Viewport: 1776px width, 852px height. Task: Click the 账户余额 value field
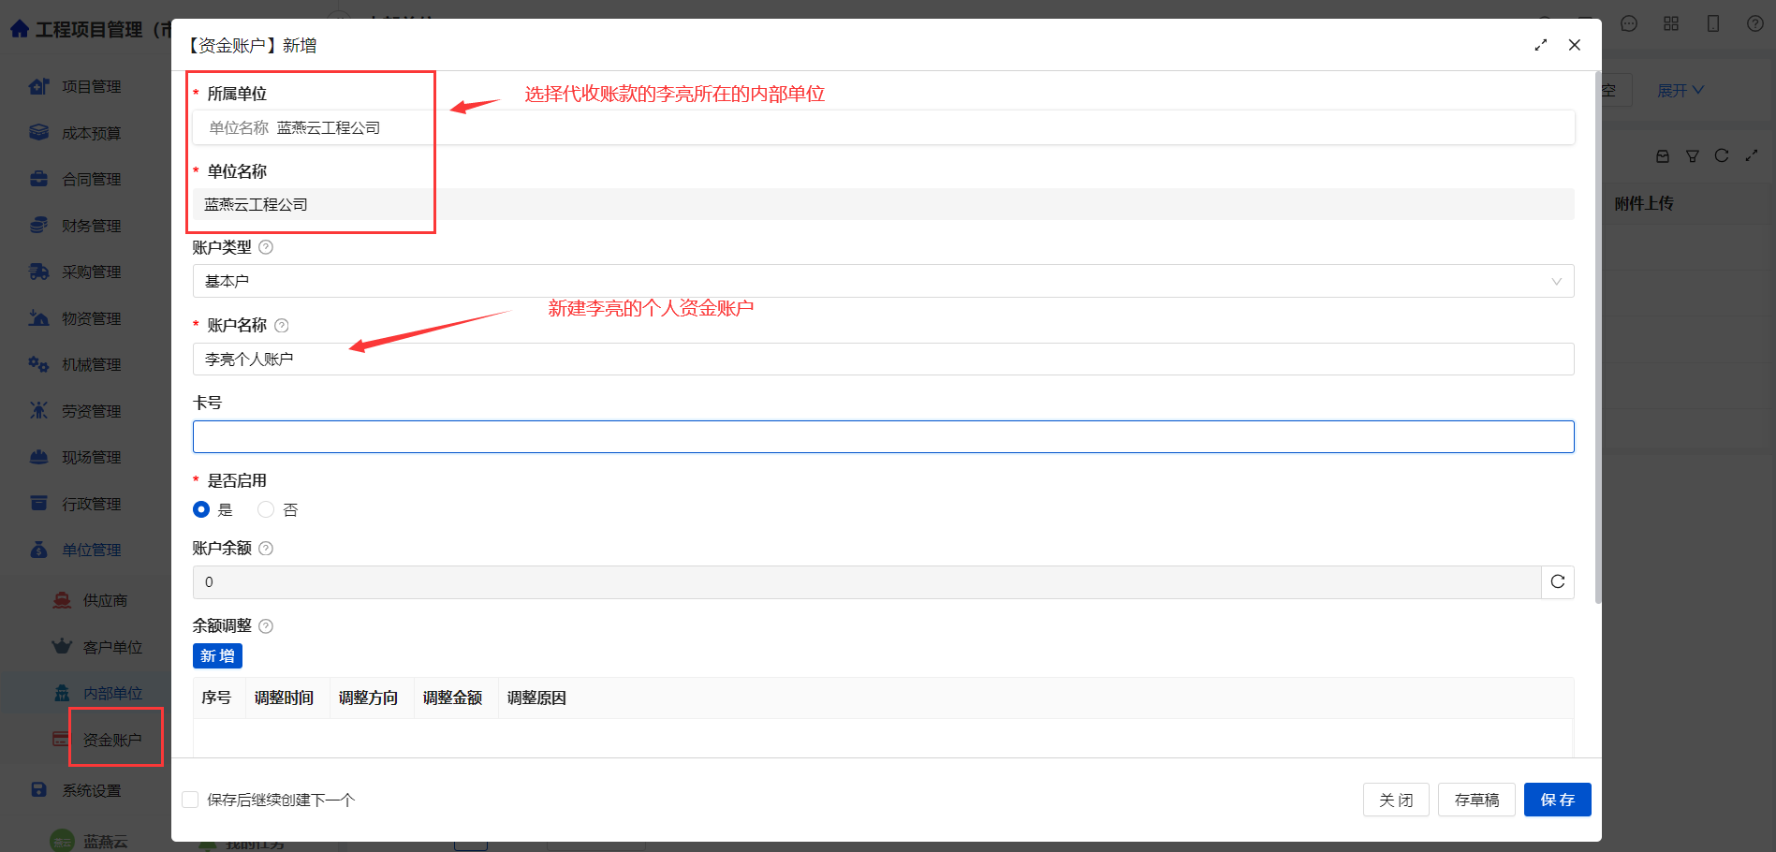[867, 582]
